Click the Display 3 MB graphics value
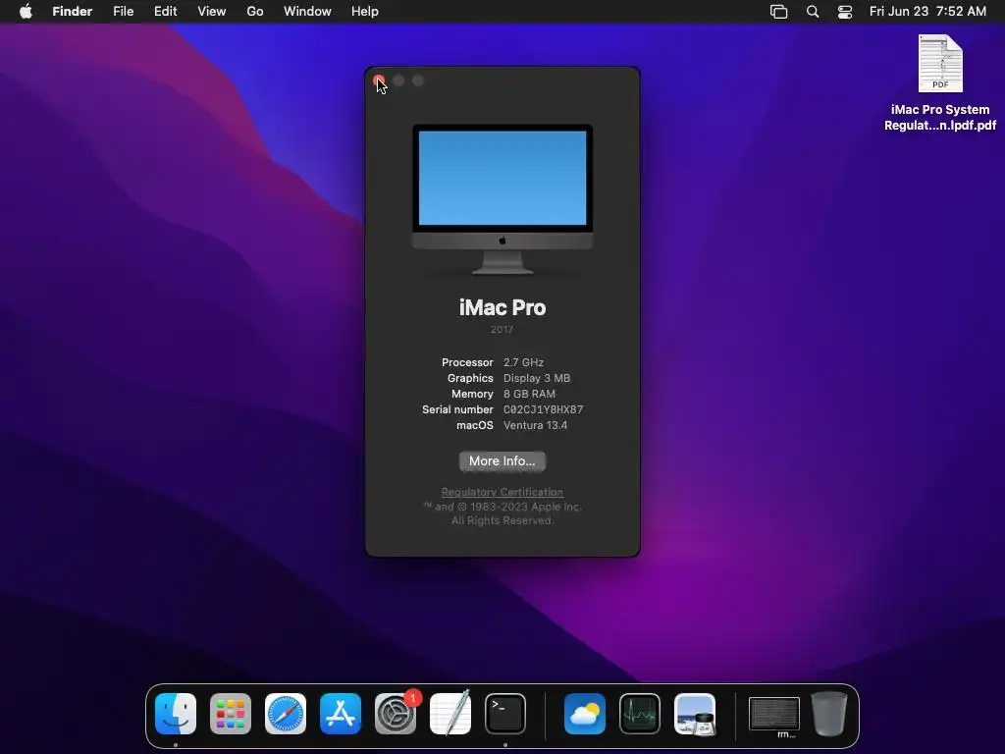The height and width of the screenshot is (754, 1005). [537, 378]
